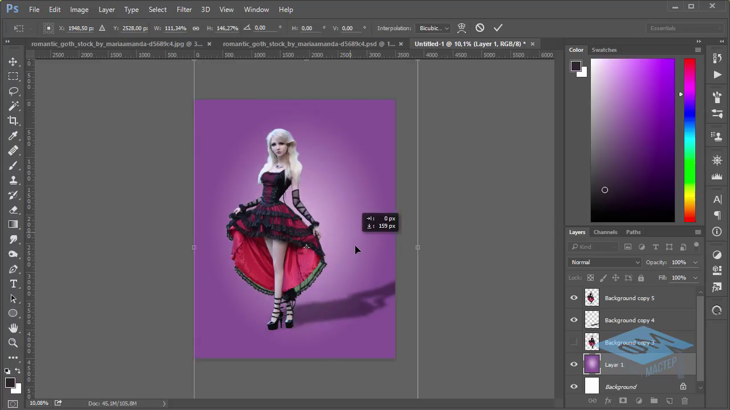Select the Lasso tool
Viewport: 730px width, 410px height.
click(13, 91)
